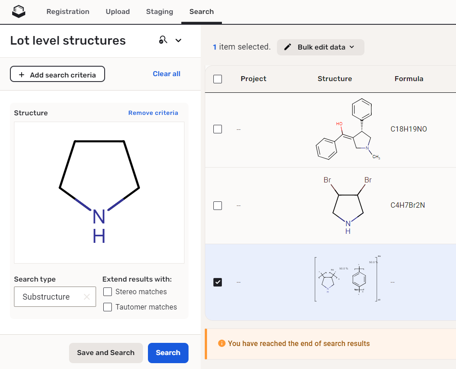Click the info icon in the results banner
This screenshot has width=456, height=369.
pos(221,343)
